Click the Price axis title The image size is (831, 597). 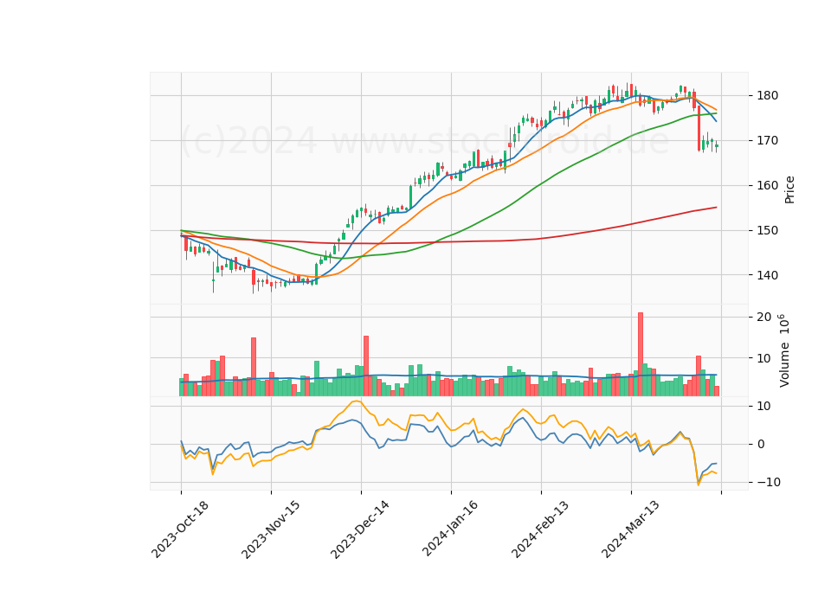coord(789,190)
